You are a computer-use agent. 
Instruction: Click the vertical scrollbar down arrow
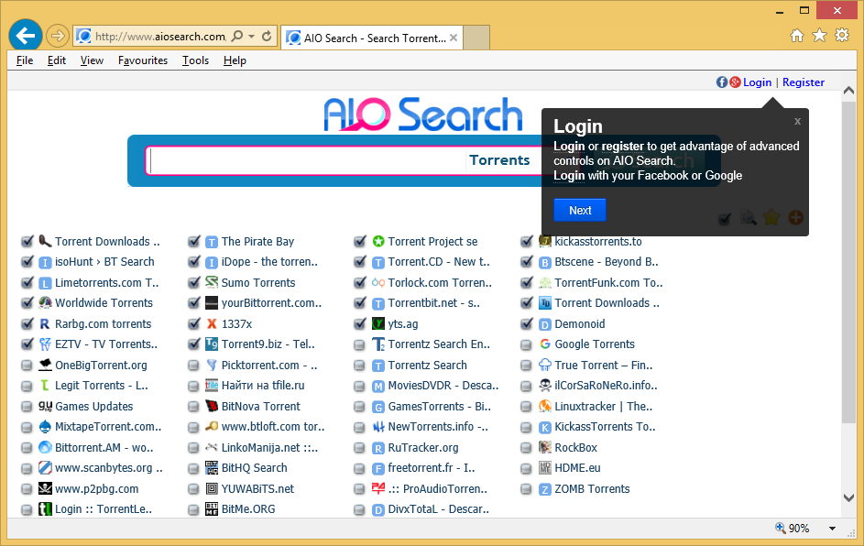point(849,498)
